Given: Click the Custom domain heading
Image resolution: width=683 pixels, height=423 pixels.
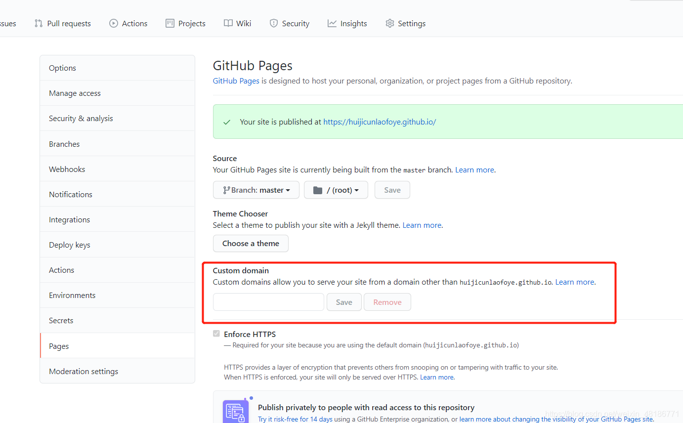Looking at the screenshot, I should point(241,270).
